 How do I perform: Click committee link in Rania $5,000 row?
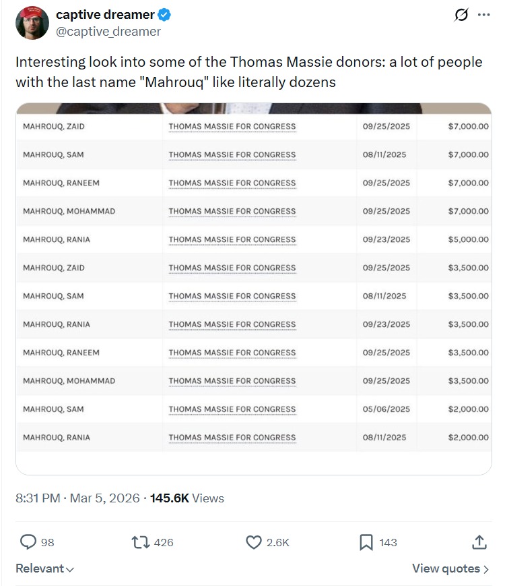[232, 239]
